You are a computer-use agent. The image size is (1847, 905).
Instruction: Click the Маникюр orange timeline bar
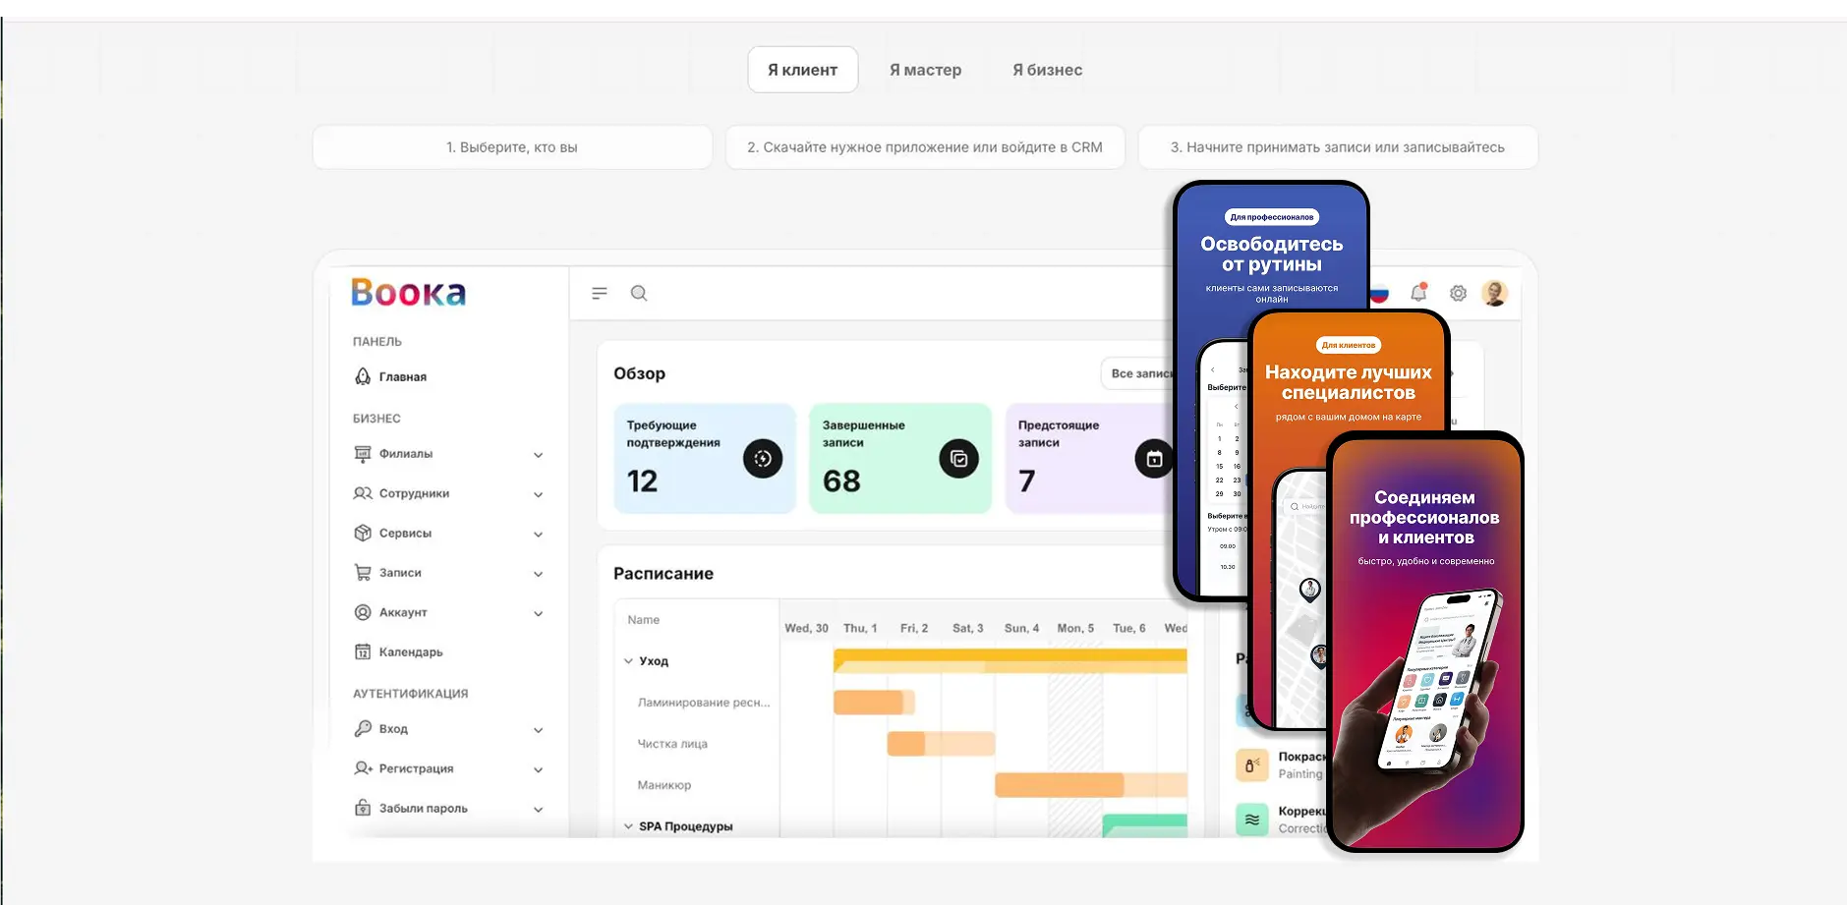(x=1090, y=784)
